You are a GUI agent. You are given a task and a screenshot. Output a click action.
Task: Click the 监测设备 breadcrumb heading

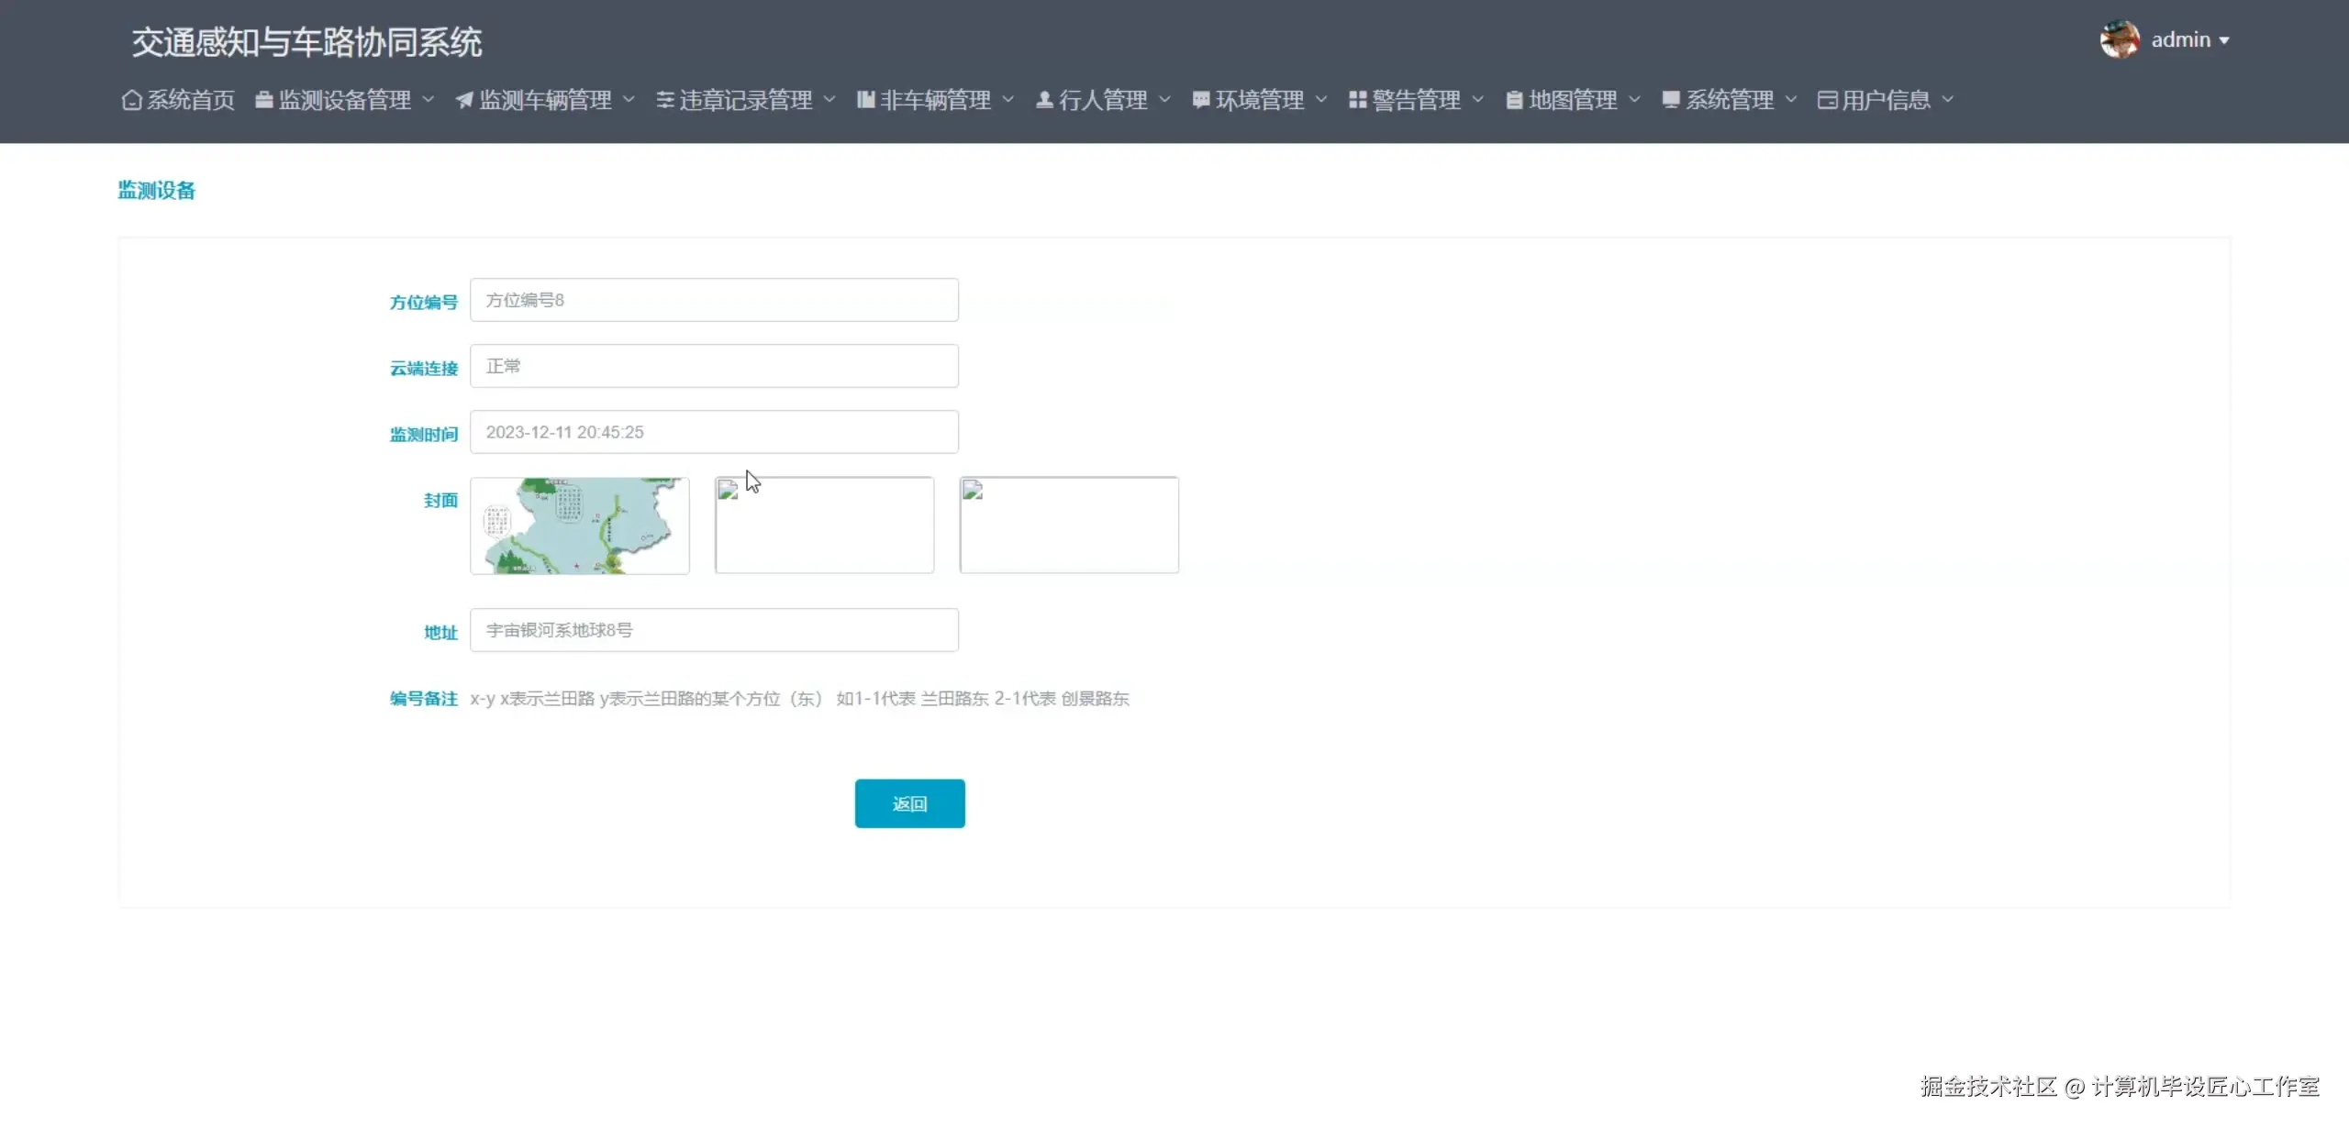156,190
